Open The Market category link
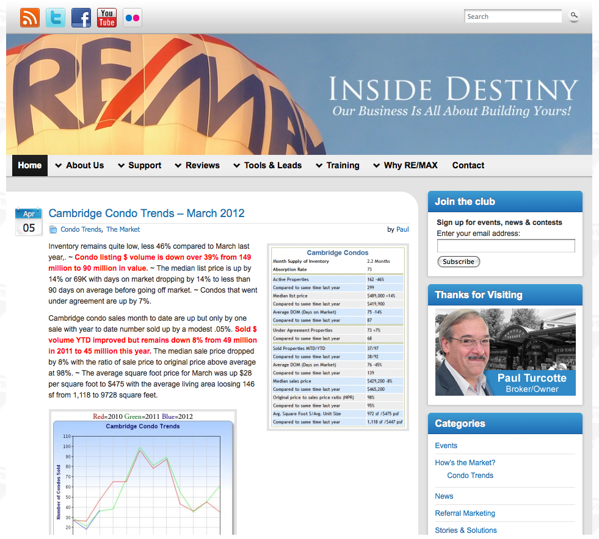 (x=123, y=229)
